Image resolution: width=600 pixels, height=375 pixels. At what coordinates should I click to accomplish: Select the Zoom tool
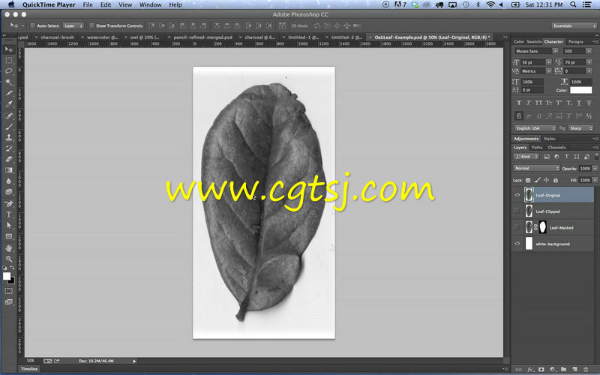9,259
